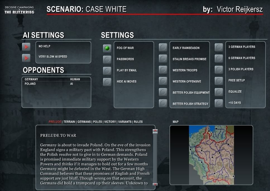Open the PRELUDE tab

click(55, 122)
